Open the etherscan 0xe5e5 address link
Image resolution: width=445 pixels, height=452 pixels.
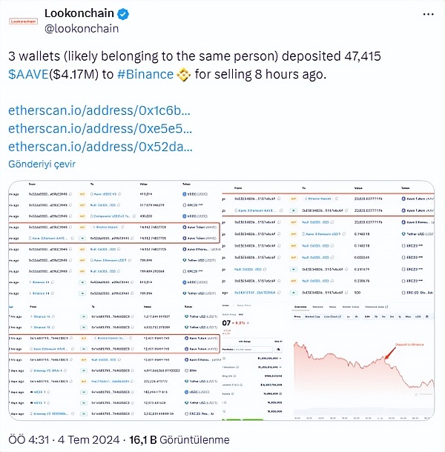coord(100,128)
